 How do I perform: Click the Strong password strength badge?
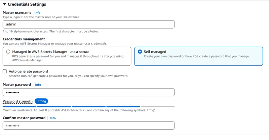[41, 101]
